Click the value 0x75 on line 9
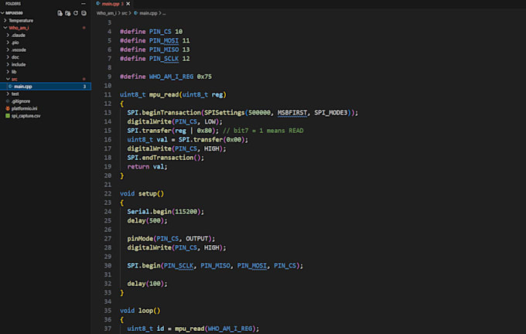 tap(204, 77)
